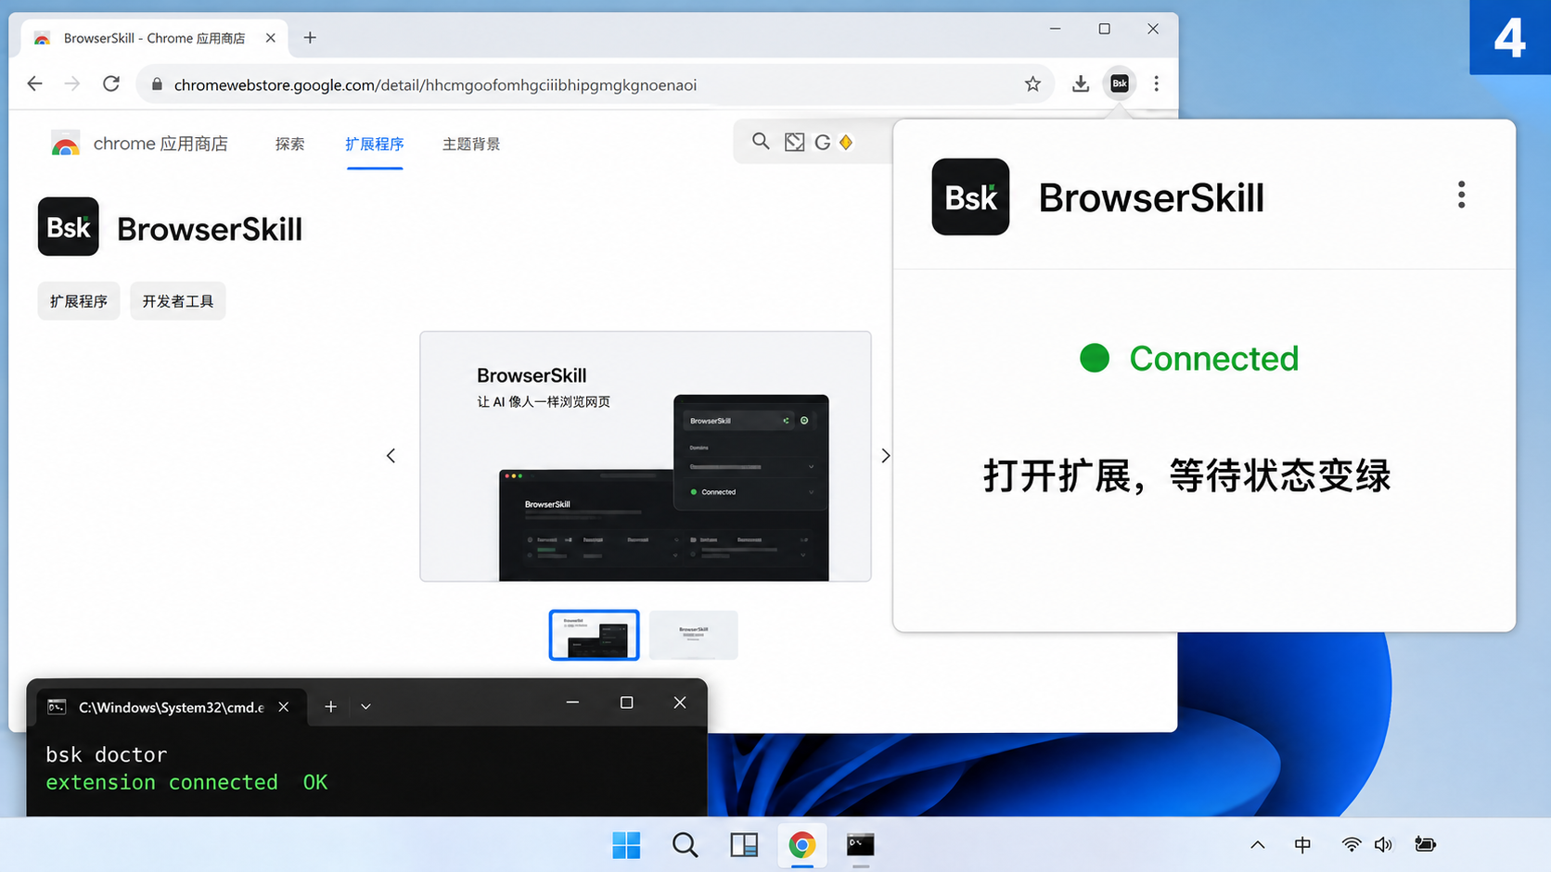Screen dimensions: 1551x872
Task: Open the Wi-Fi network tray icon
Action: tap(1352, 844)
